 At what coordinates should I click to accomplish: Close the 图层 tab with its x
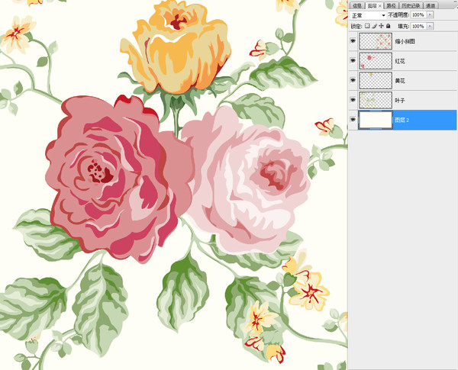tap(379, 6)
